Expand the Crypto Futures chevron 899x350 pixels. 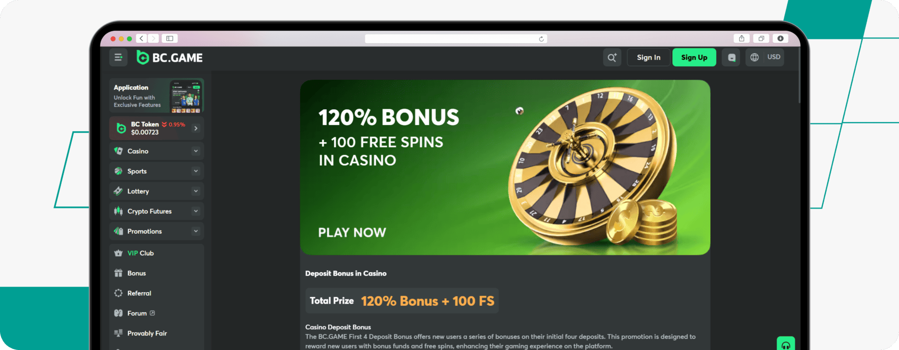coord(196,211)
